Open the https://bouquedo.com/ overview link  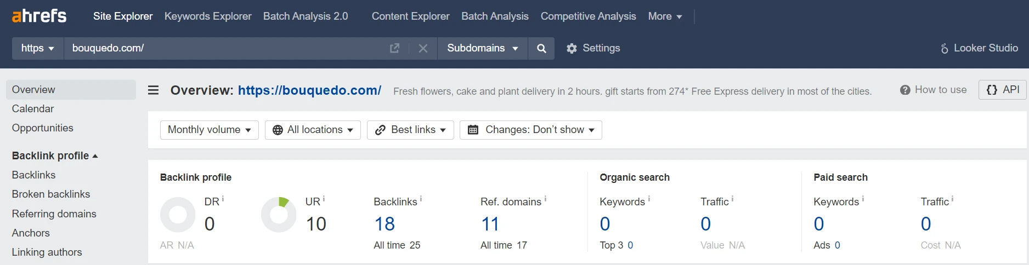point(309,90)
